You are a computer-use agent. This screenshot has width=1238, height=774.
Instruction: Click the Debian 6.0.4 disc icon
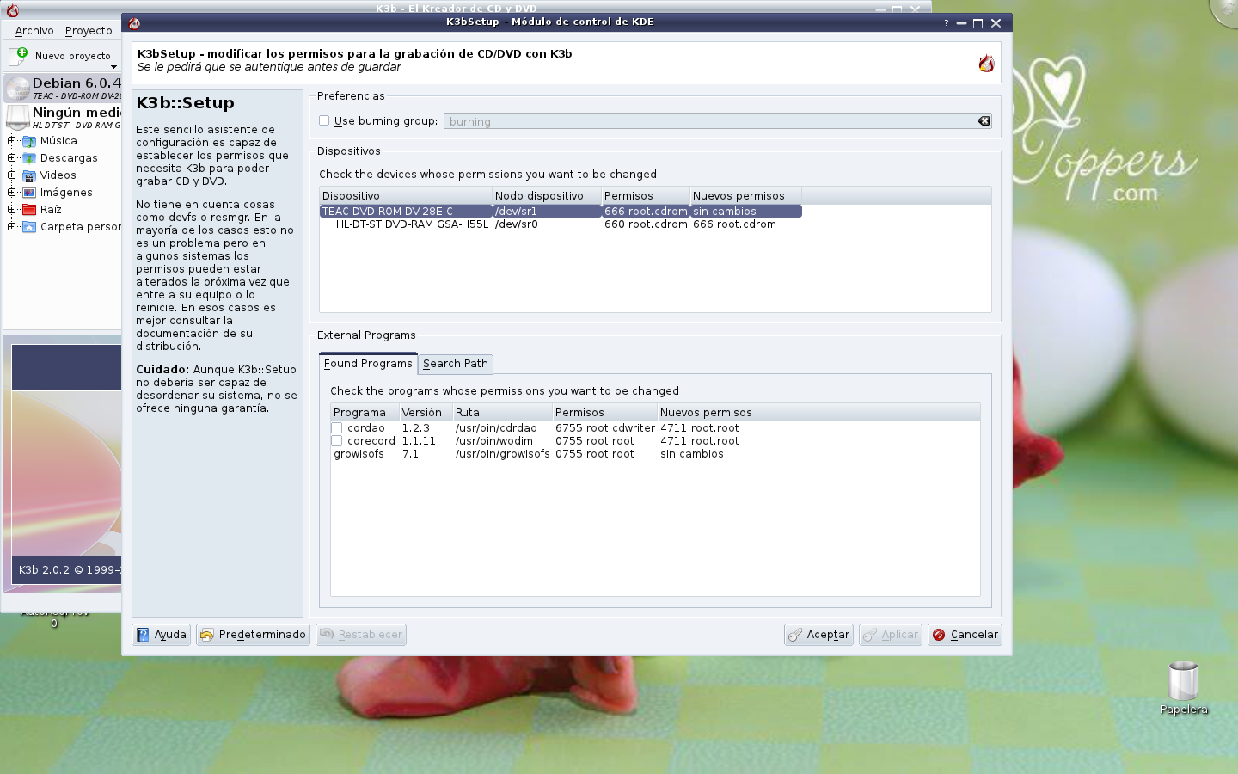(18, 89)
